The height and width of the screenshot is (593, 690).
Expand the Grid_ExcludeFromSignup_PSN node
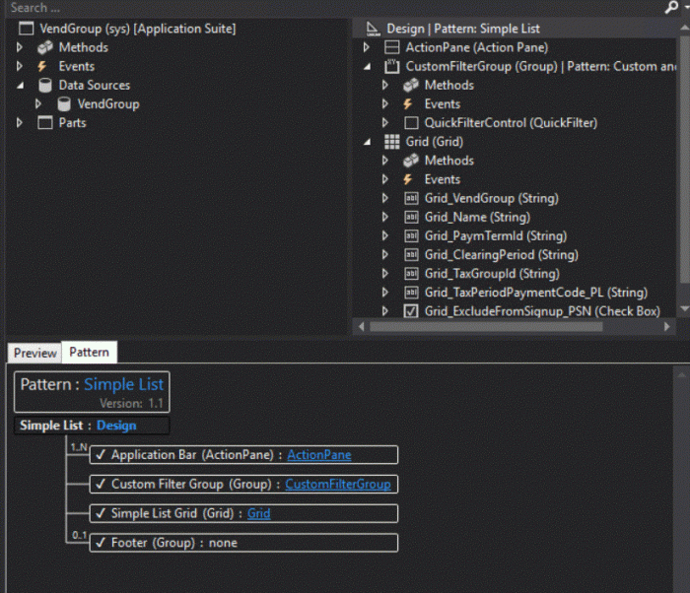(x=385, y=311)
